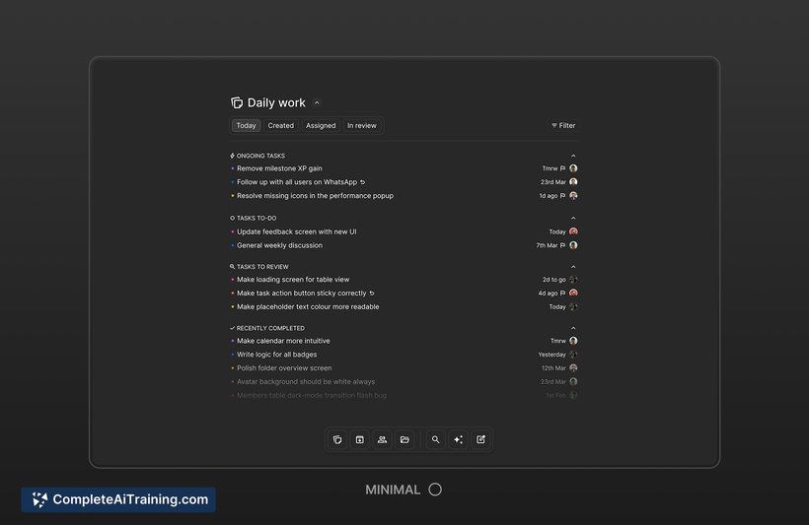Toggle status dot of Make placeholder text colour task
Screen dimensions: 809x525
[x=233, y=306]
